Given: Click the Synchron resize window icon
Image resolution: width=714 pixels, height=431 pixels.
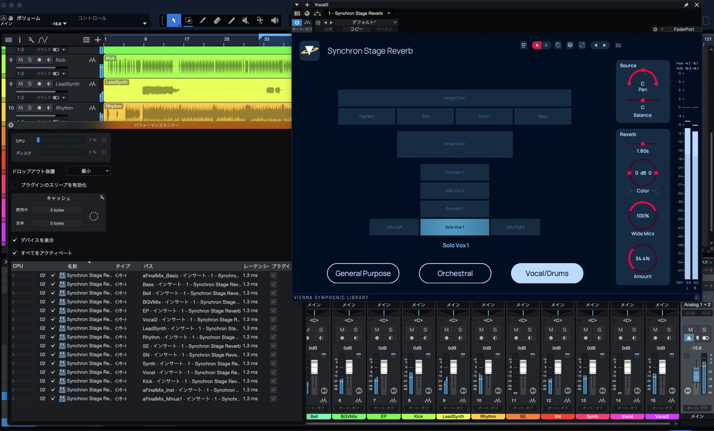Looking at the screenshot, I should (x=582, y=45).
